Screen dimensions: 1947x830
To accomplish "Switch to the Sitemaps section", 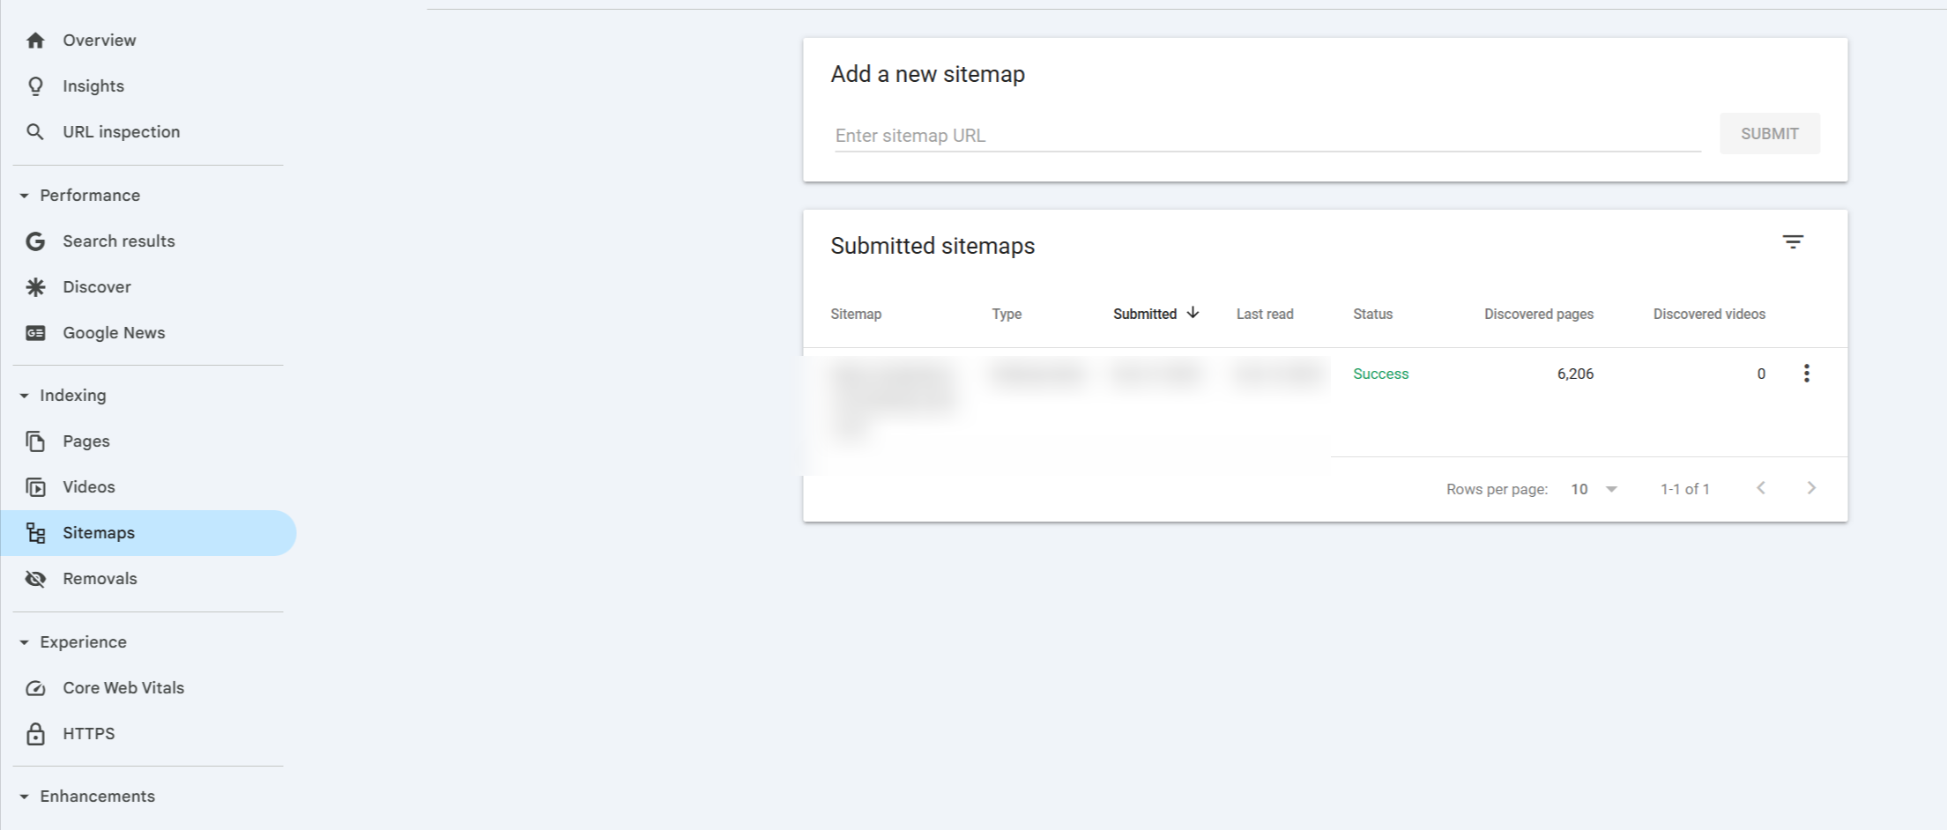I will [98, 532].
